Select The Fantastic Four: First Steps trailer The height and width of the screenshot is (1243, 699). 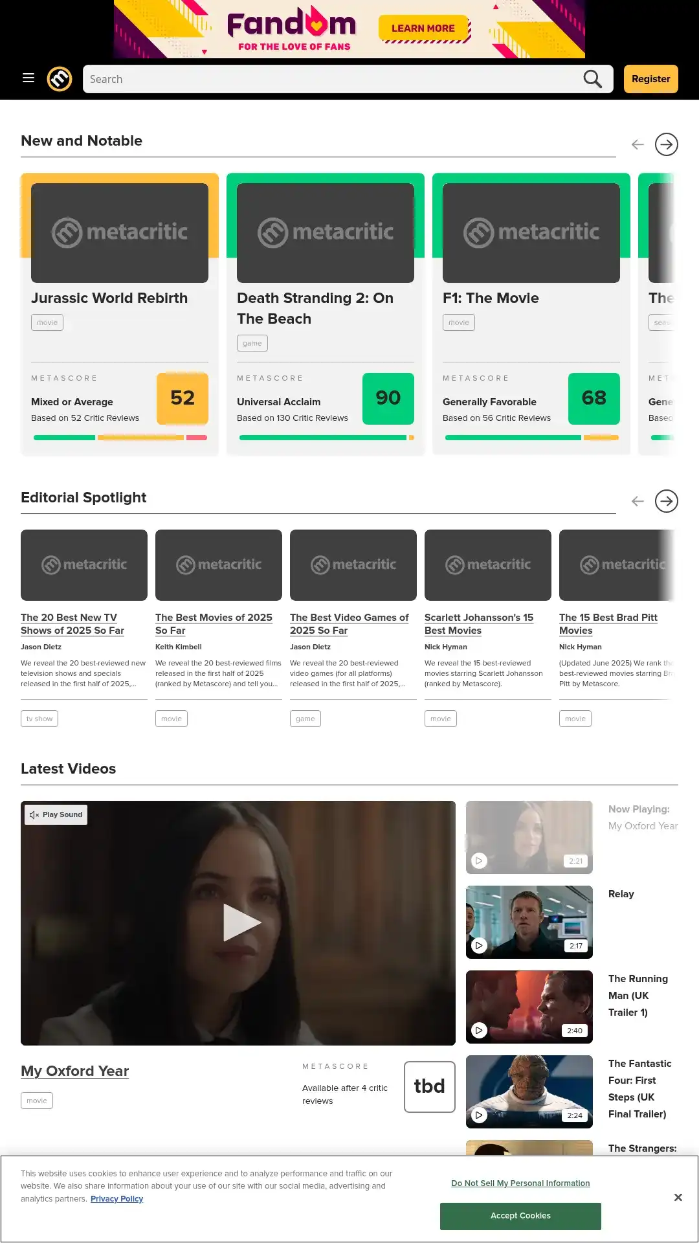[x=640, y=1089]
